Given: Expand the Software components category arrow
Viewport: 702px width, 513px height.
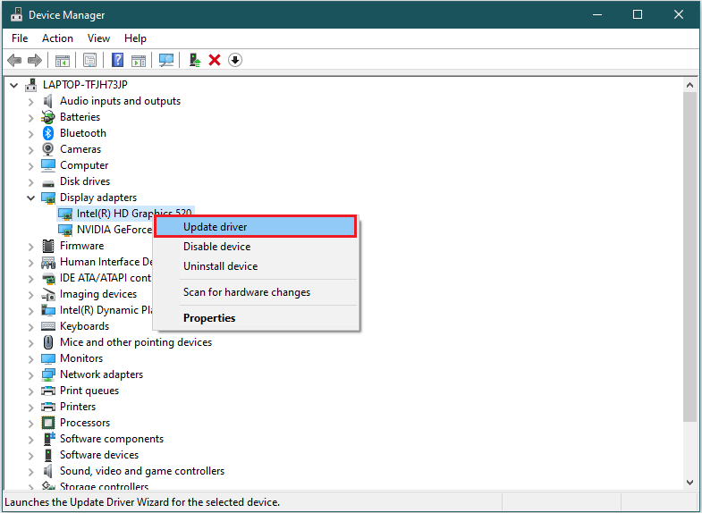Looking at the screenshot, I should [x=30, y=440].
